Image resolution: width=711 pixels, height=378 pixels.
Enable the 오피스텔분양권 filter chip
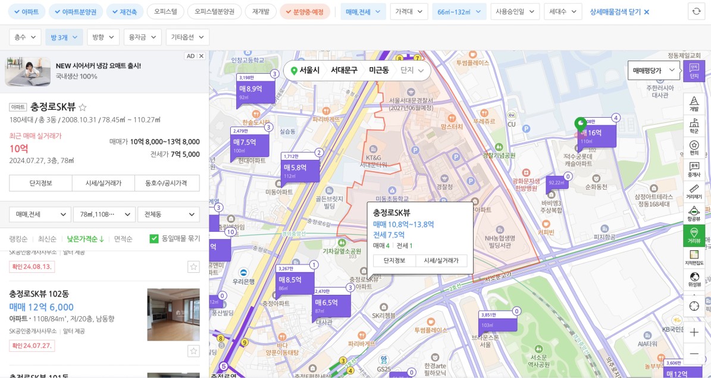pos(214,12)
